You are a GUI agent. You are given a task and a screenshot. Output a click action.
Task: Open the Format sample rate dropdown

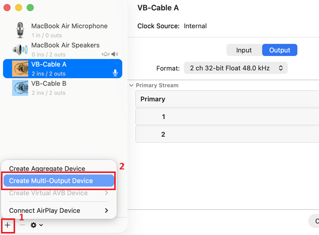235,68
